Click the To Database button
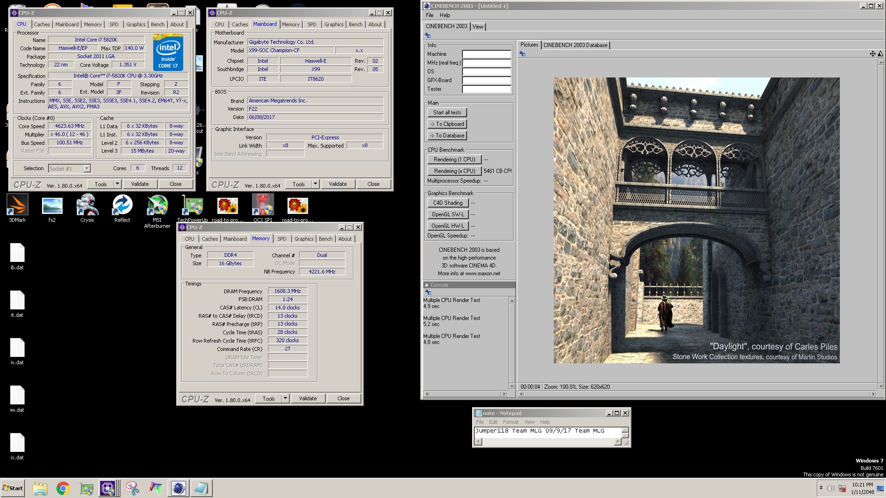Image resolution: width=886 pixels, height=498 pixels. coord(447,136)
